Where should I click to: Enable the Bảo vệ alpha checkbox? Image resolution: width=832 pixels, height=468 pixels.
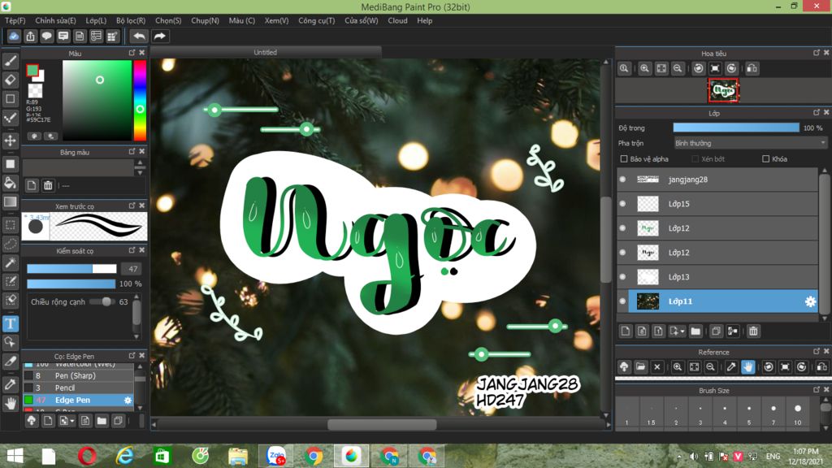tap(624, 158)
